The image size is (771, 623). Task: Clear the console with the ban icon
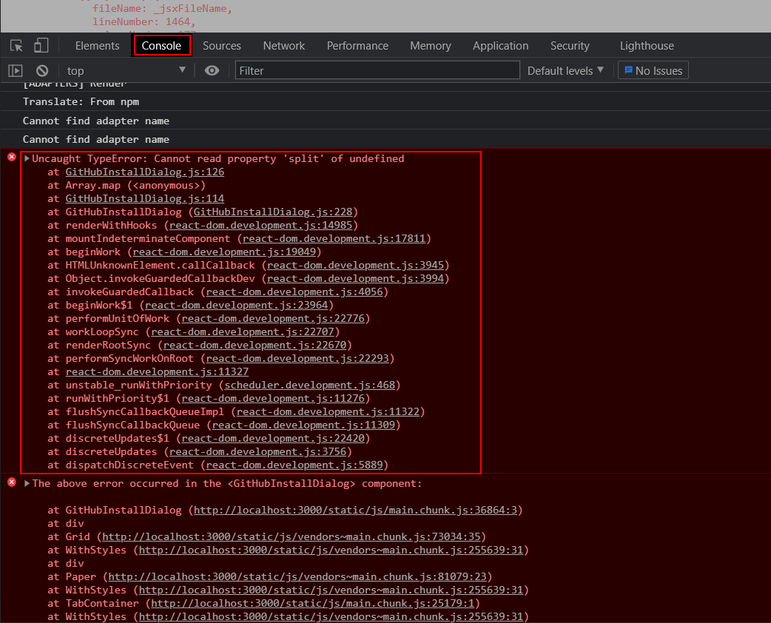pos(42,71)
